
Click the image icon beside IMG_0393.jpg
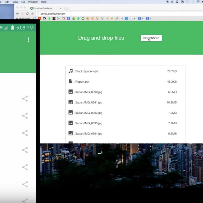pyautogui.click(x=70, y=123)
